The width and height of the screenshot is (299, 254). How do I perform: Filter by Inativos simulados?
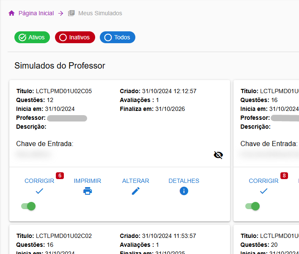75,37
